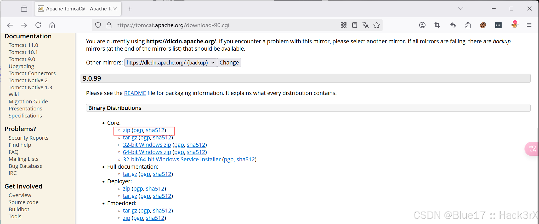The width and height of the screenshot is (539, 224).
Task: Download 32-bit Windows zip
Action: click(x=147, y=145)
